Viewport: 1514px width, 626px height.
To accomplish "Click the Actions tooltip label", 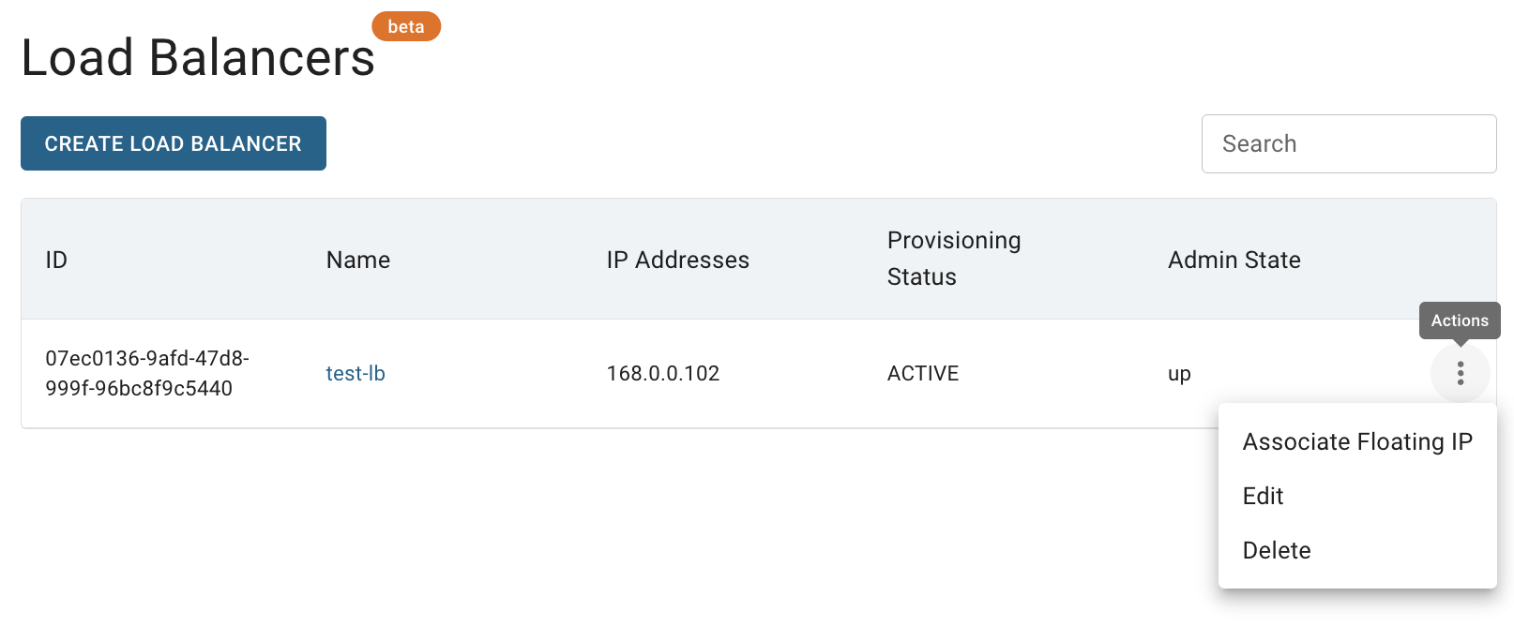I will pos(1460,320).
